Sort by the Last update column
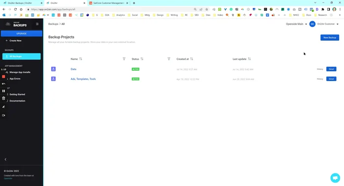 tap(249, 59)
